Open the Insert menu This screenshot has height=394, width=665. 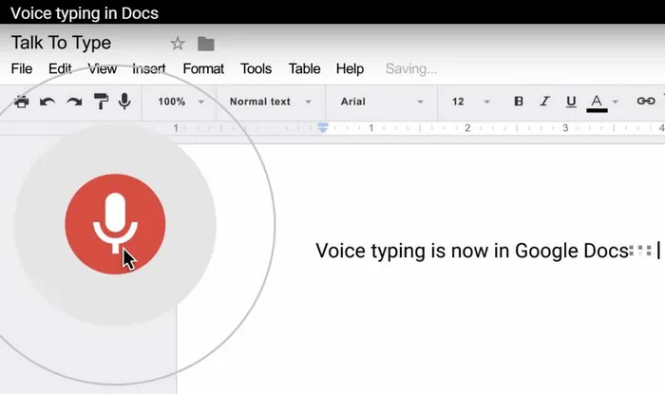point(149,68)
